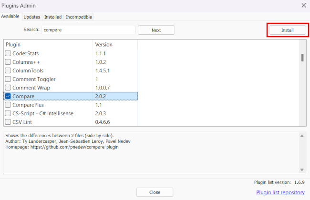
Task: Click description panel scroll down arrow
Action: (302, 170)
